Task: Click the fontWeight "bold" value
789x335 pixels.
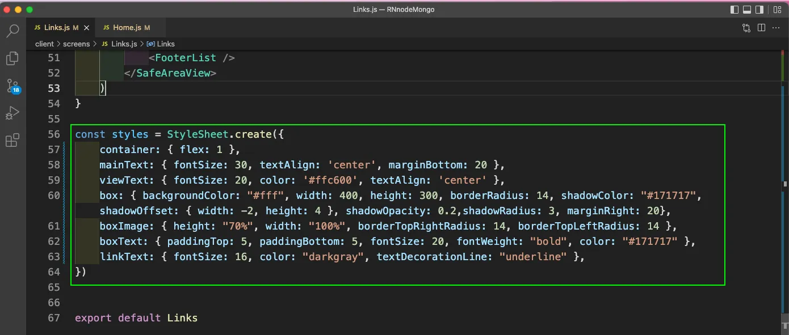Action: point(549,241)
